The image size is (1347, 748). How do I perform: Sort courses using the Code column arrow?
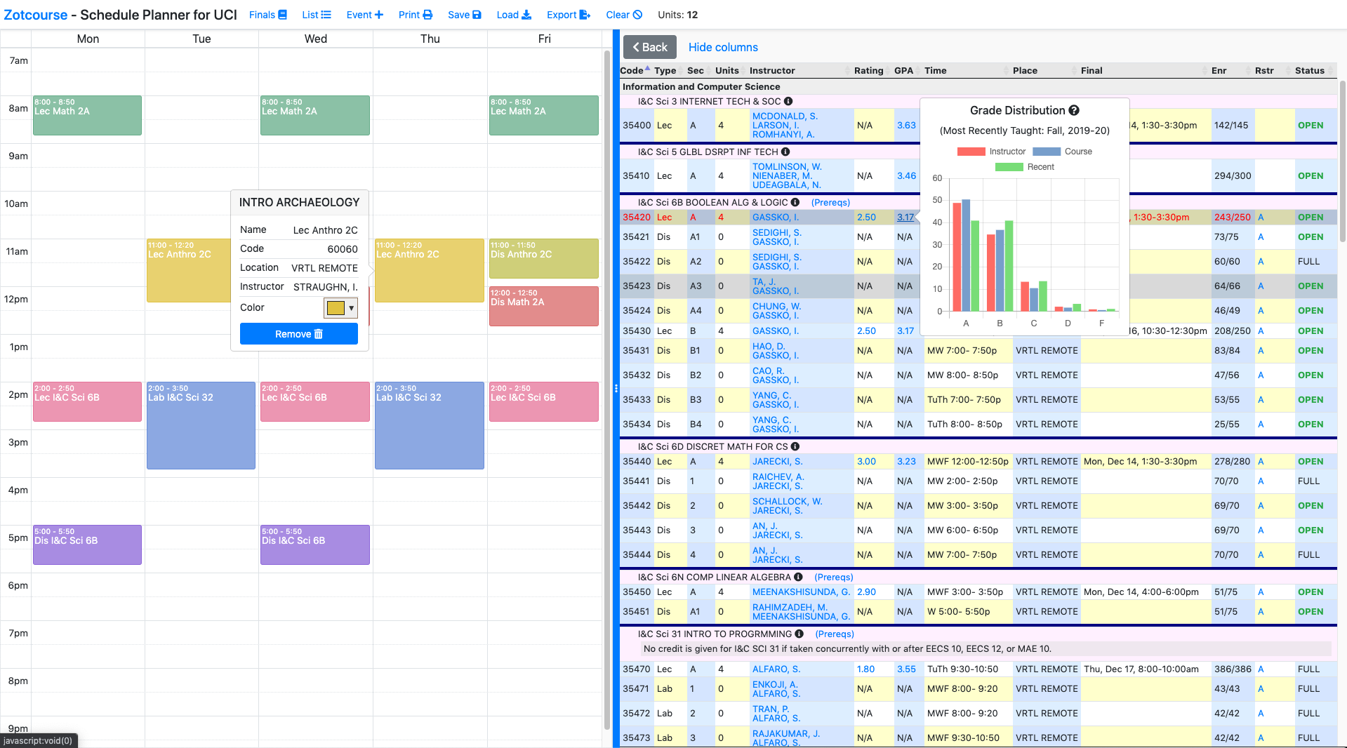pyautogui.click(x=647, y=68)
